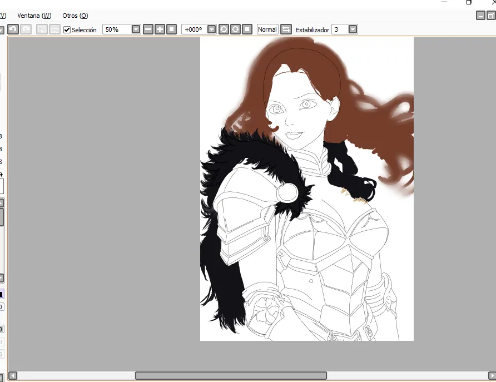496x382 pixels.
Task: Zoom in with the plus button
Action: (160, 29)
